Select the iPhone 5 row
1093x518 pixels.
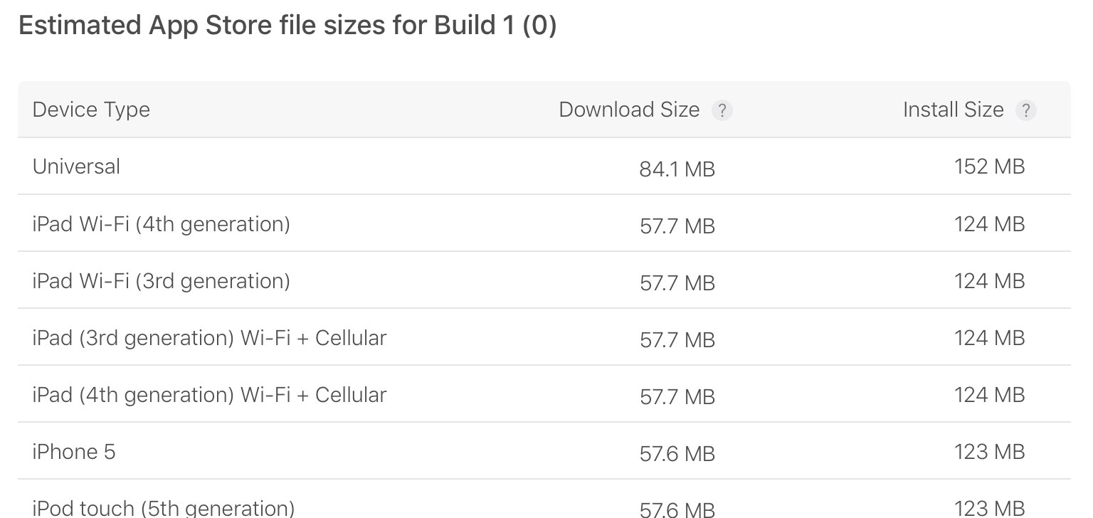click(x=73, y=452)
